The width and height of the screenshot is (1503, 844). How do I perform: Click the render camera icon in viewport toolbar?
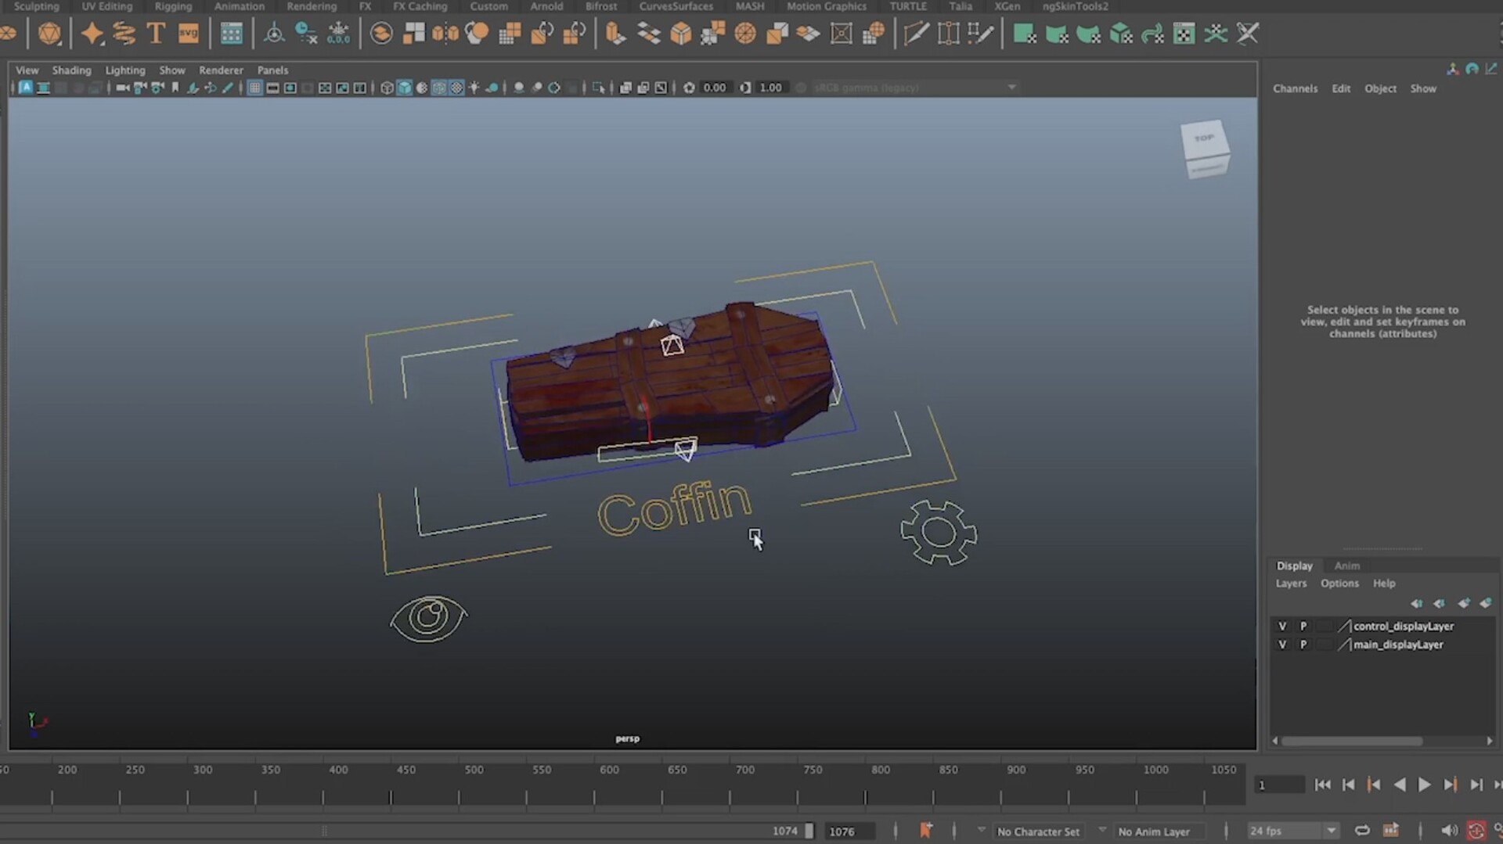point(123,88)
